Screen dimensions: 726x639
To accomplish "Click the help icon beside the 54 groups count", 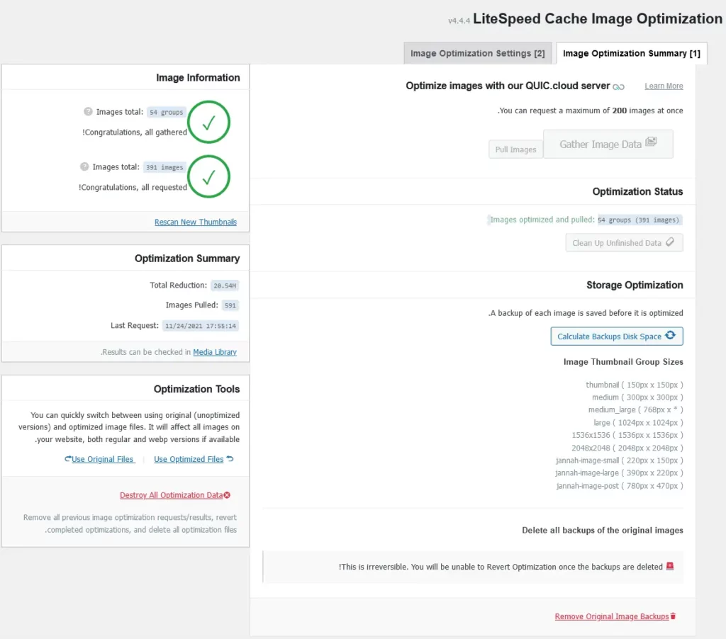I will [88, 112].
